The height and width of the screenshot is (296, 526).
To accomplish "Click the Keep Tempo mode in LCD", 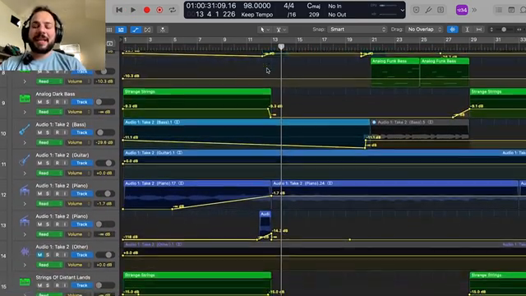I will 257,15.
